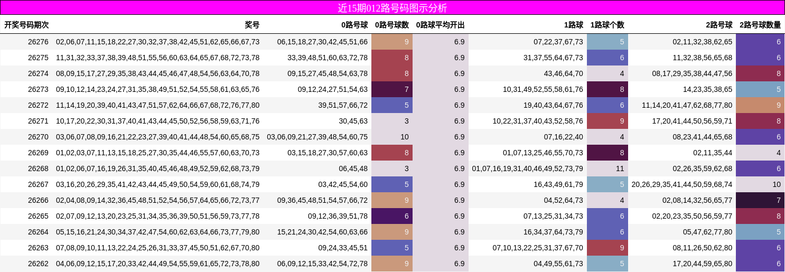Screen dimensions: 785x272
Task: Click 2路号球 cell 02,11,35,44
Action: [x=713, y=153]
